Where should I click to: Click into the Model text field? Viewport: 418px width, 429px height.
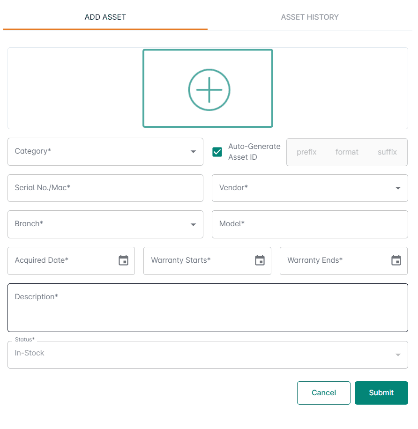(309, 224)
